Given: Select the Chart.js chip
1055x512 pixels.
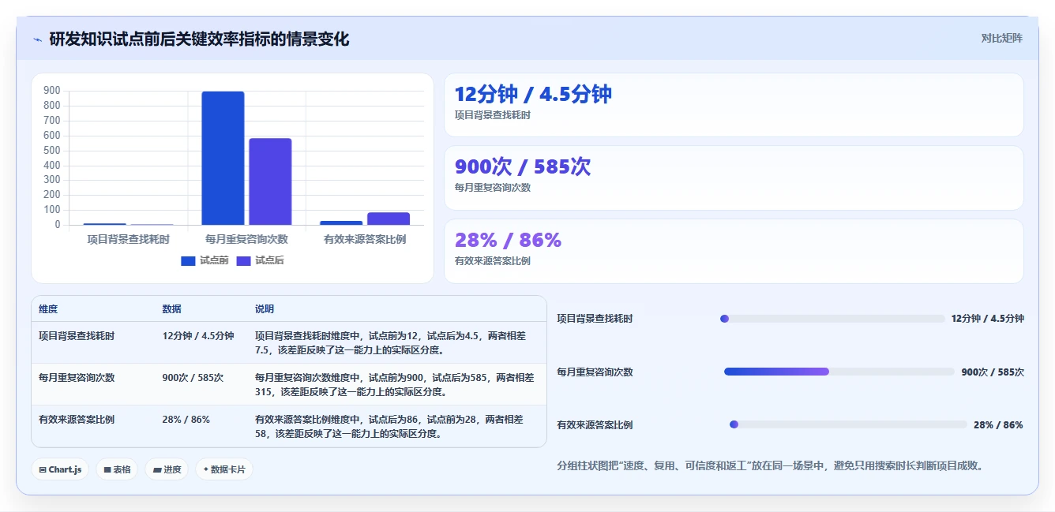Looking at the screenshot, I should point(61,469).
